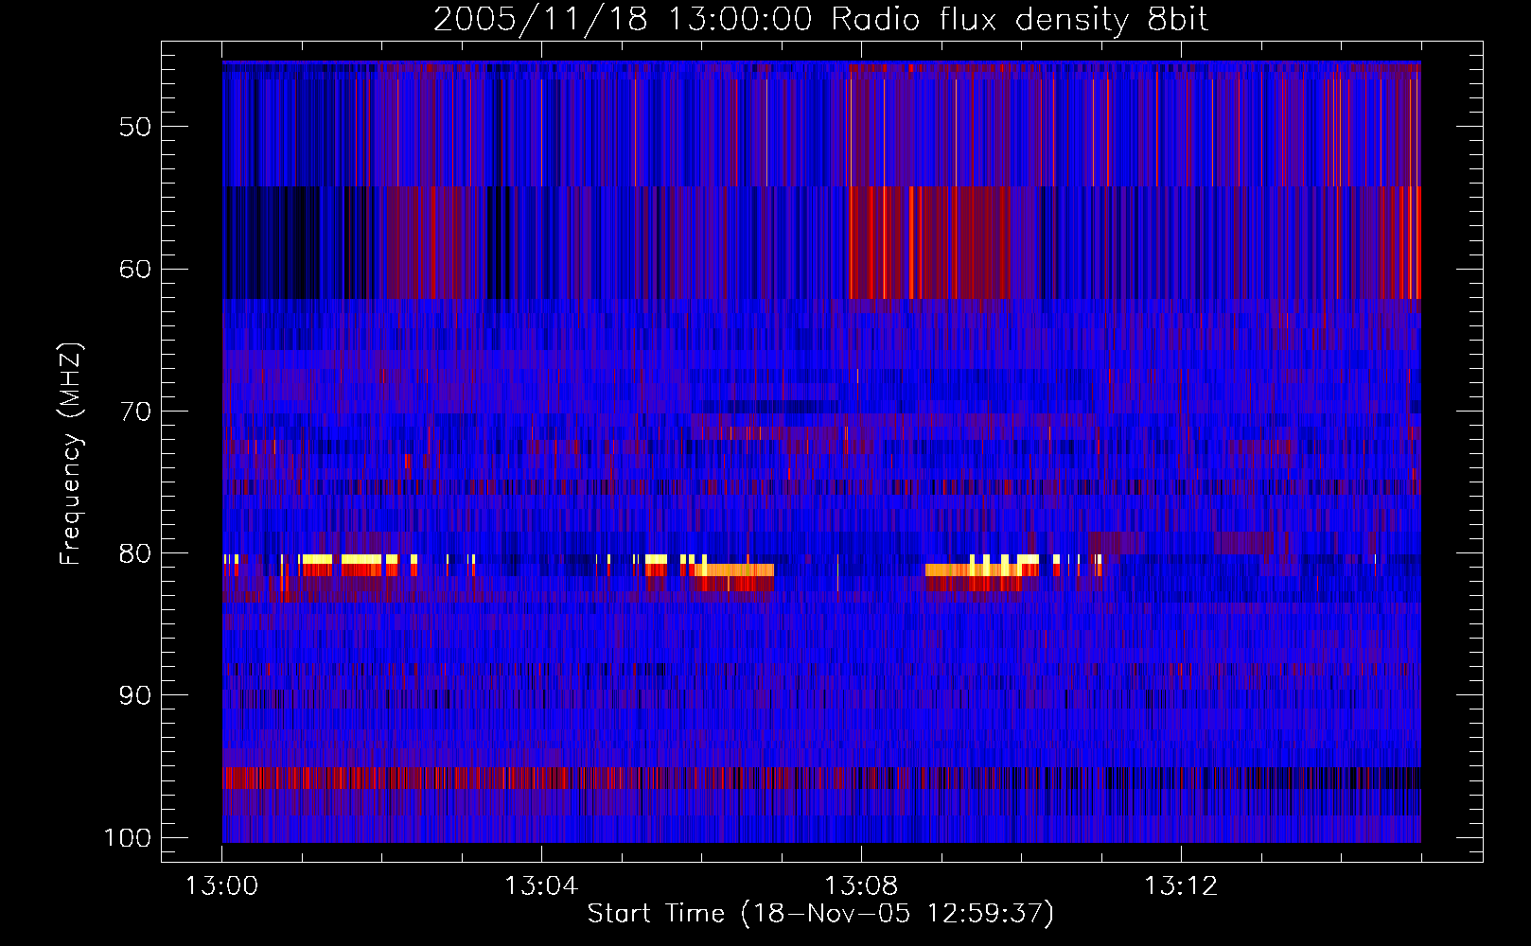Click the '13:00' time tick label
This screenshot has height=946, width=1531.
click(221, 886)
